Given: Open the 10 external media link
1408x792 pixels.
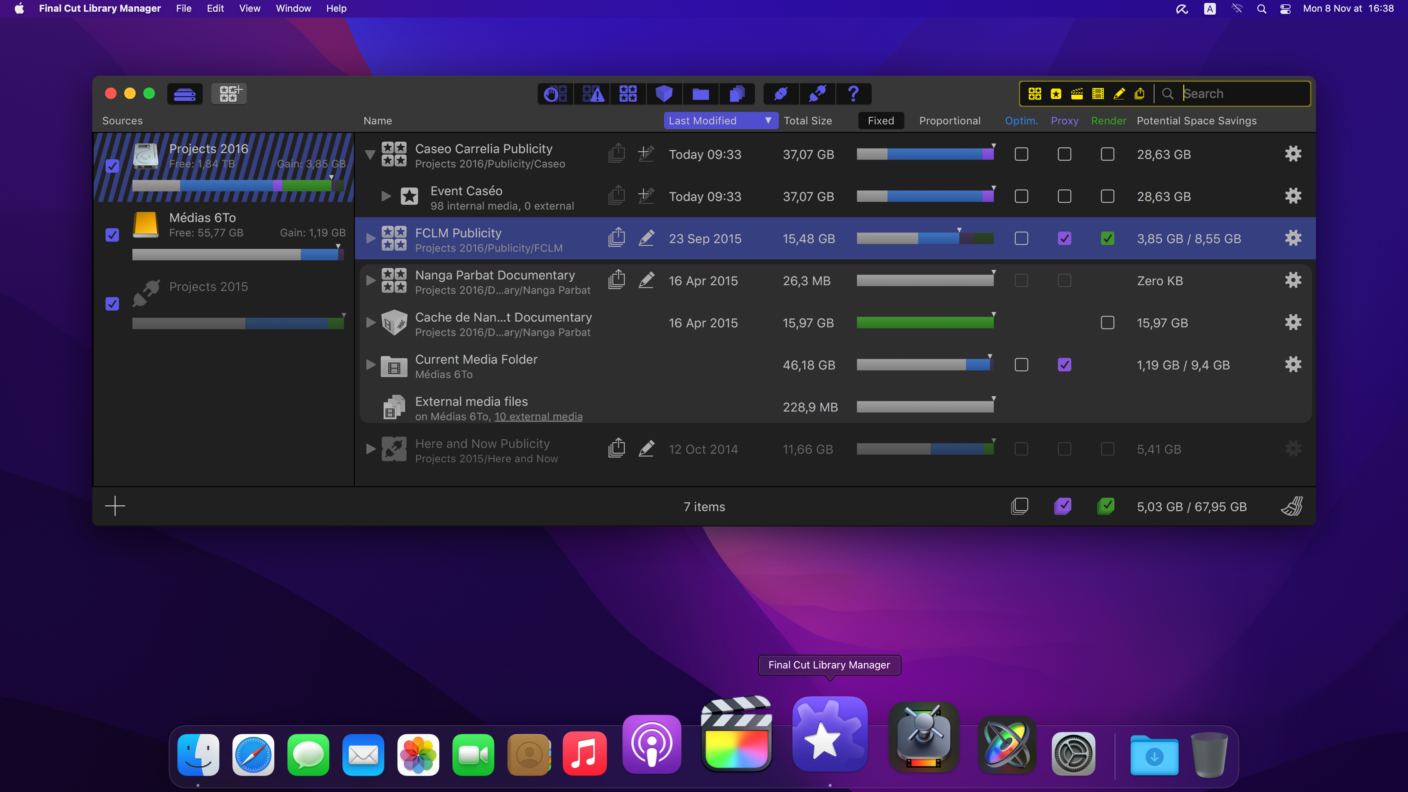Looking at the screenshot, I should [538, 417].
